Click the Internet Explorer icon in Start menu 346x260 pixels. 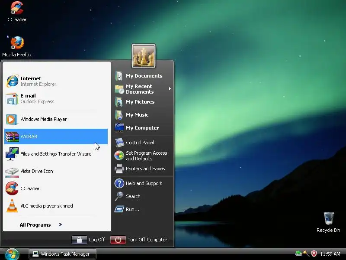tap(12, 81)
